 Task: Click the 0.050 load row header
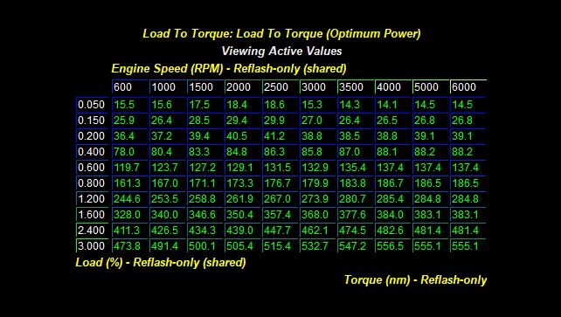pyautogui.click(x=92, y=104)
